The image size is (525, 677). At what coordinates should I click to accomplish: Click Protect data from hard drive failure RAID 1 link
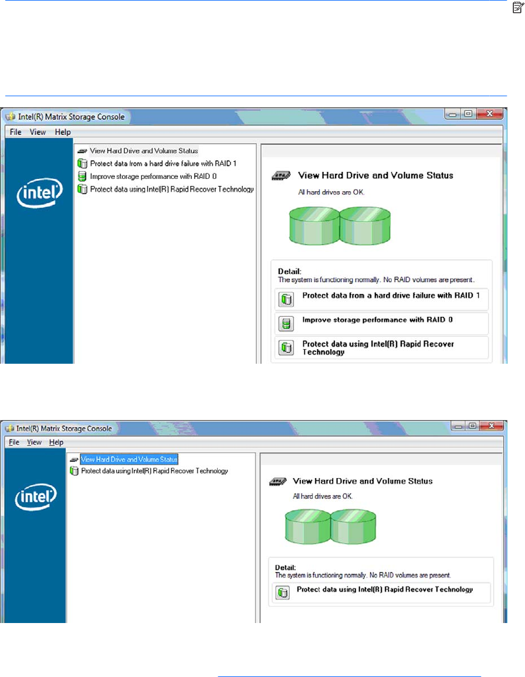pos(391,295)
